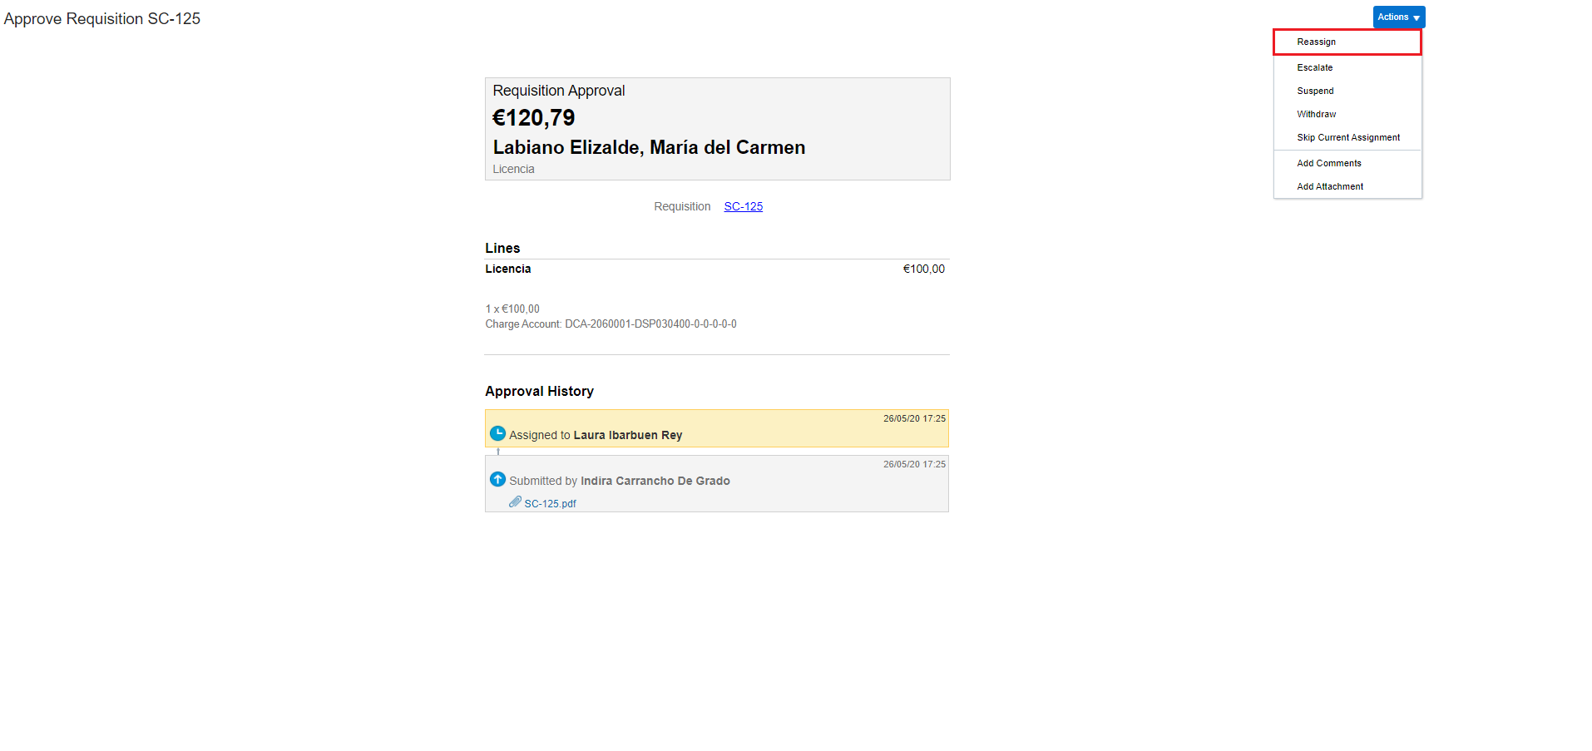This screenshot has width=1592, height=751.
Task: Select Reassign from the Actions menu
Action: coord(1315,42)
